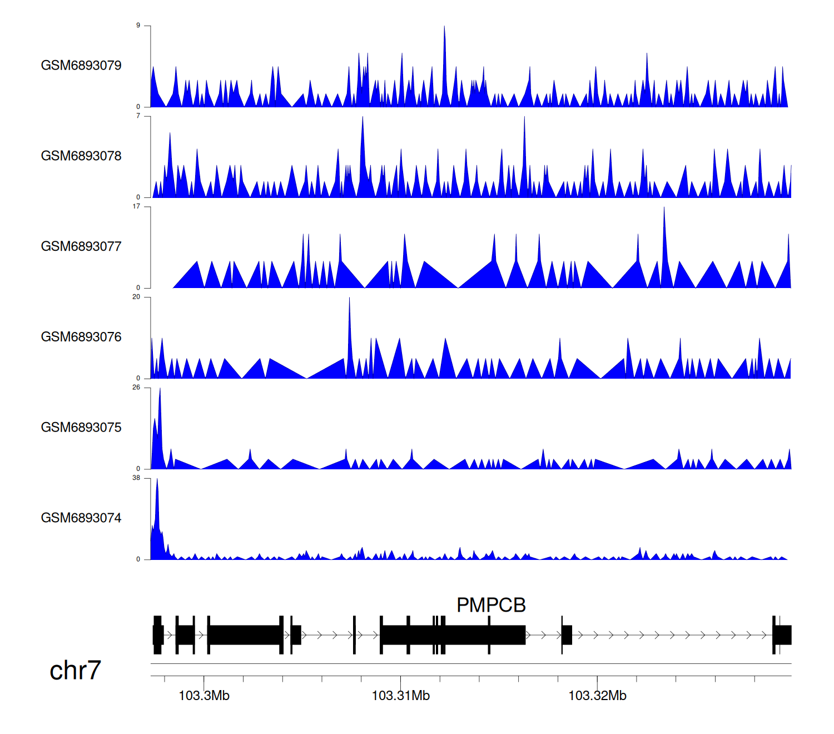Select the 103.31Mb axis tick label
Viewport: 834px width, 734px height.
[400, 696]
